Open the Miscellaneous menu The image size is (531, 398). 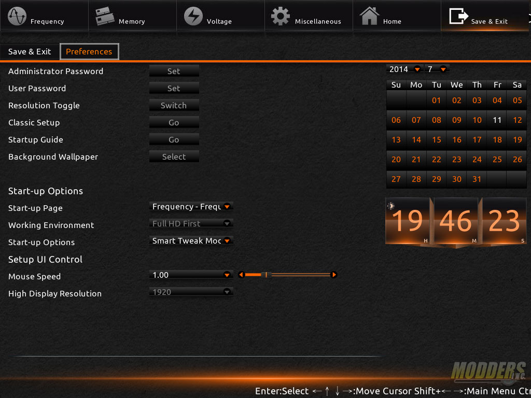(x=309, y=16)
